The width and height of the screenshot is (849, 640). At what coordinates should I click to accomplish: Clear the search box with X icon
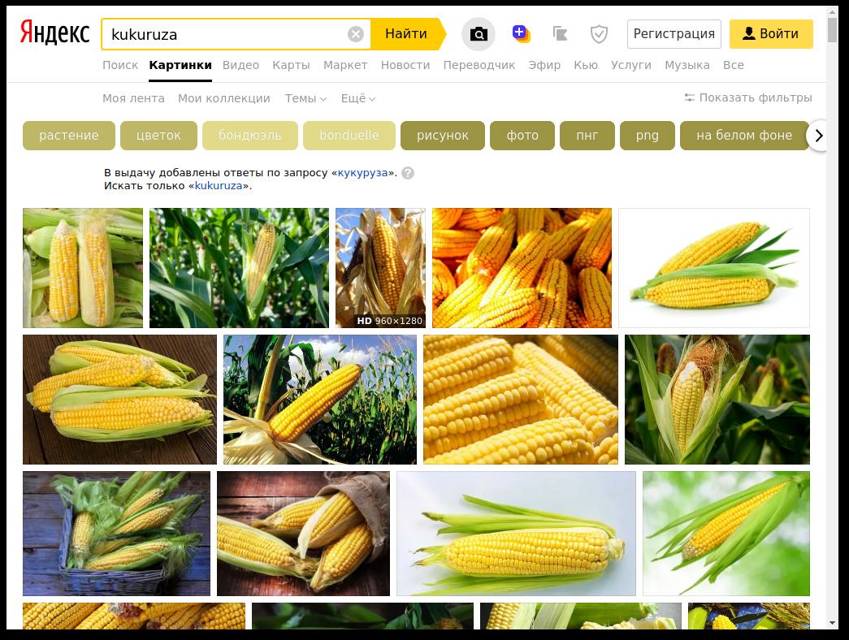point(356,34)
